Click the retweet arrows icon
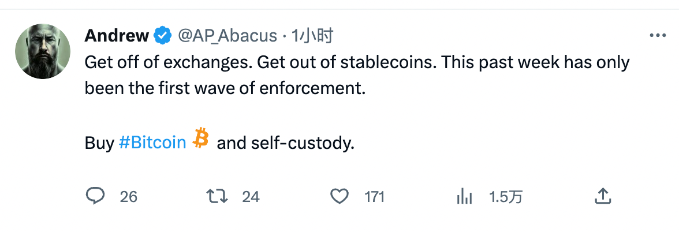 [217, 196]
